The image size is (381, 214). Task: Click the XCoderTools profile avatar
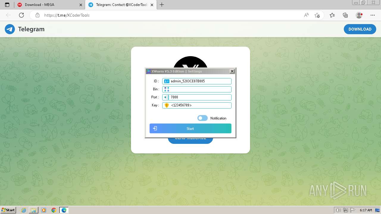click(x=190, y=62)
